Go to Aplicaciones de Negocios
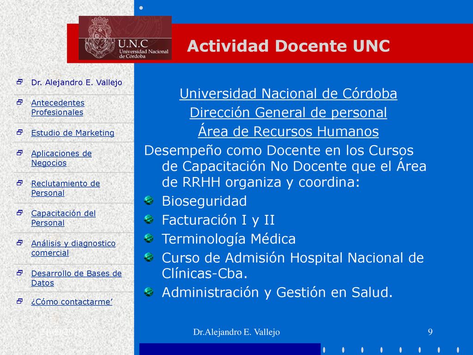 point(61,158)
